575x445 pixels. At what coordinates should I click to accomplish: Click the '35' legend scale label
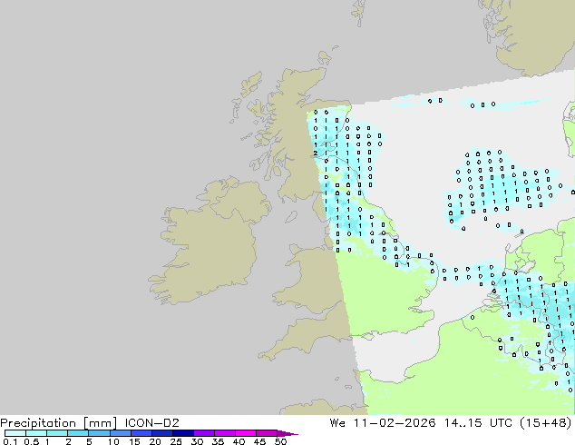pos(218,441)
